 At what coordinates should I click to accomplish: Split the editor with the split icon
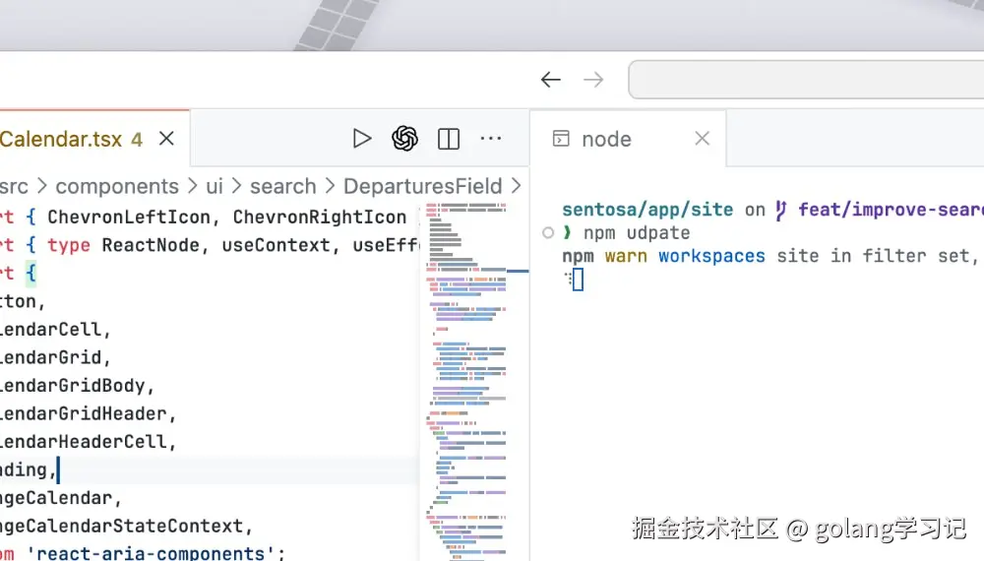pyautogui.click(x=449, y=139)
